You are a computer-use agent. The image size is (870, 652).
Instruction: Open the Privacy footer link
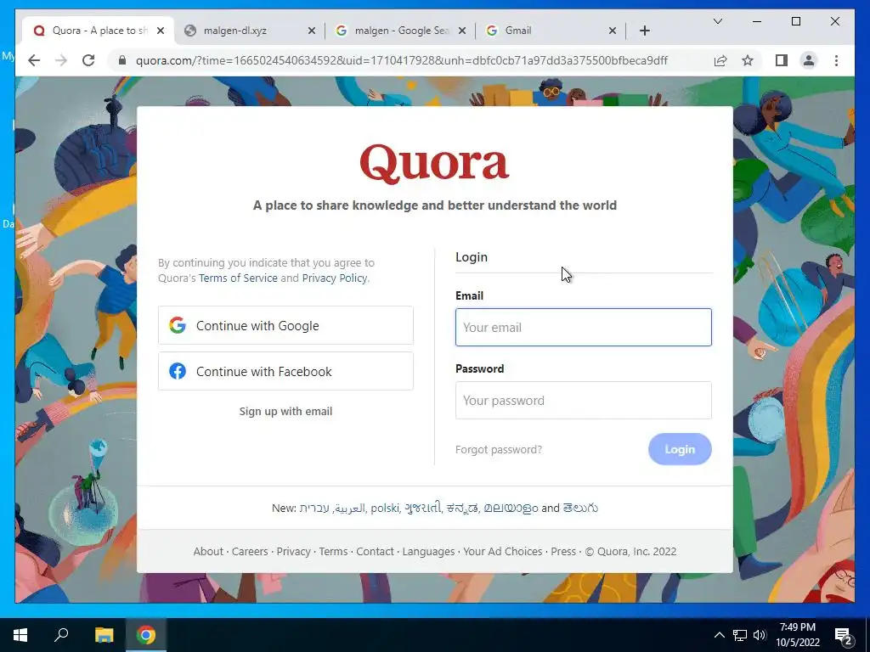293,551
